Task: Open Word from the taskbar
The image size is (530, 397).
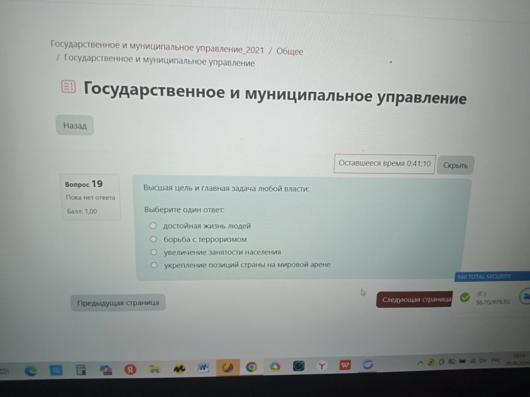Action: (x=203, y=368)
